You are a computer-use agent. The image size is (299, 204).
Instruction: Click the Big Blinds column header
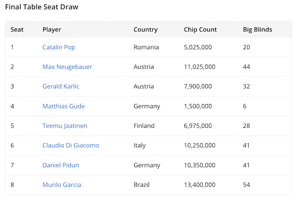[x=257, y=29]
